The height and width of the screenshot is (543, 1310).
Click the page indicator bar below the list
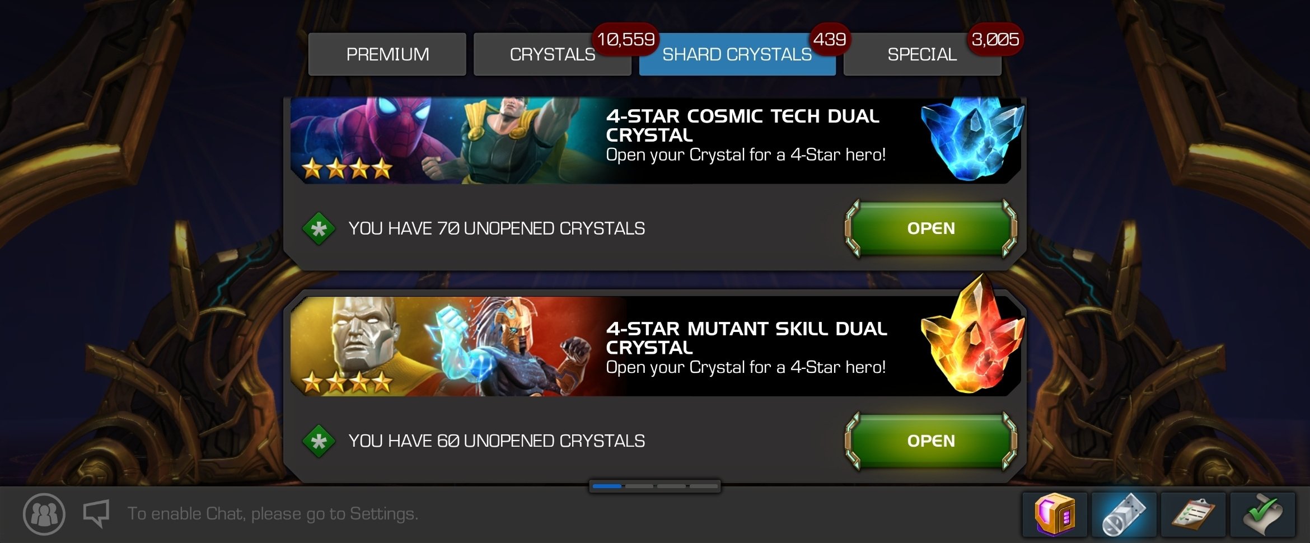tap(654, 486)
